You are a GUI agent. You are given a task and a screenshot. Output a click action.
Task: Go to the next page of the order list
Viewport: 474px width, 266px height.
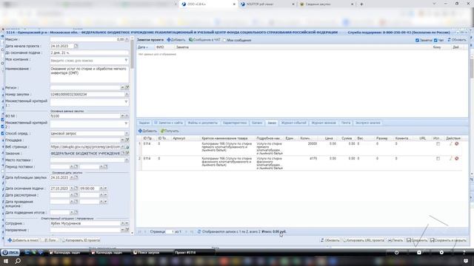[186, 231]
